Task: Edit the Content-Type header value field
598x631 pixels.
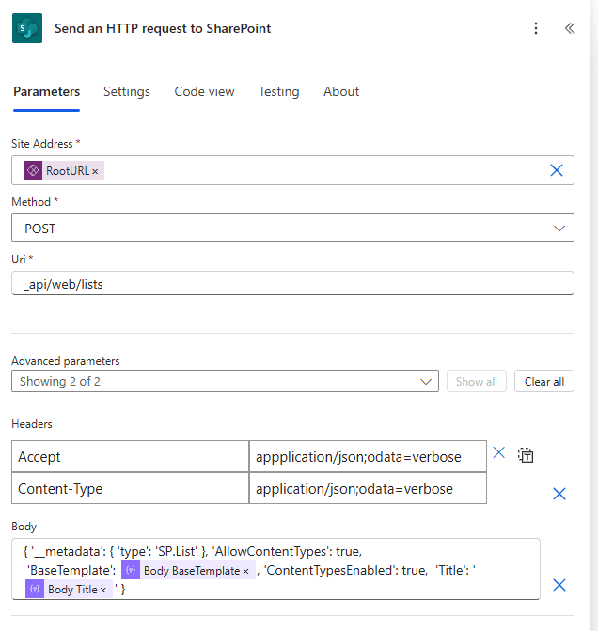Action: 368,489
